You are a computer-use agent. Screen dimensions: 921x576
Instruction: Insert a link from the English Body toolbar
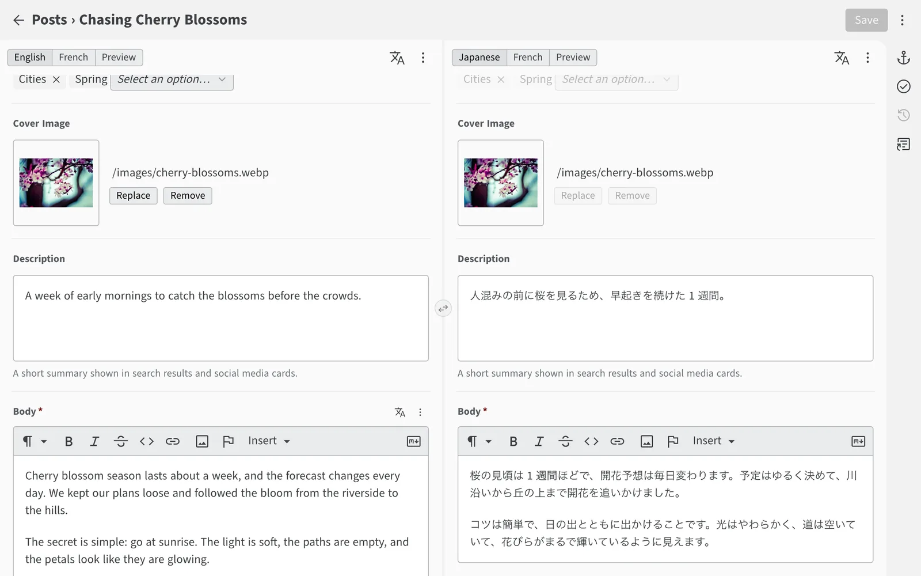click(173, 441)
